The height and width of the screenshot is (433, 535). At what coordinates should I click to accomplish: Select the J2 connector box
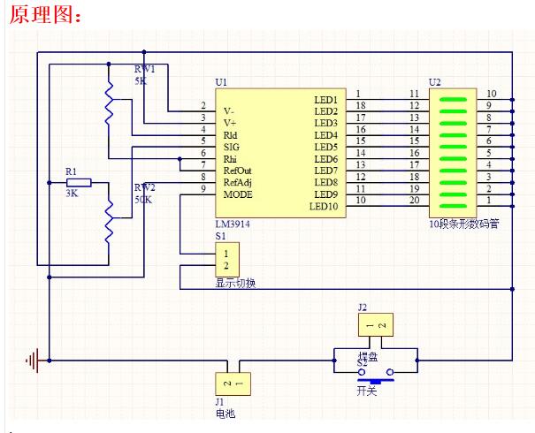(373, 325)
